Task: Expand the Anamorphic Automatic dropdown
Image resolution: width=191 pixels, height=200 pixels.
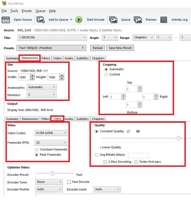Action: [x=42, y=87]
